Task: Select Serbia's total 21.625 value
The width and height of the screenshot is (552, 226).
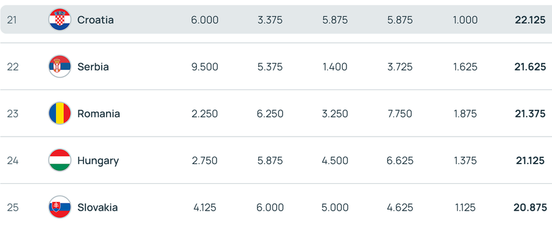Action: (530, 67)
